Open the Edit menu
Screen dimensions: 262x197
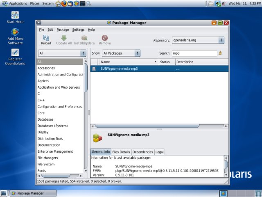click(50, 30)
